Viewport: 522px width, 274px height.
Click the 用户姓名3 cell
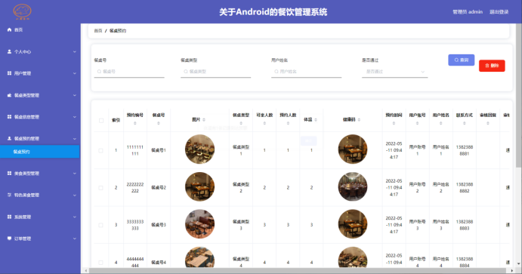pos(440,225)
